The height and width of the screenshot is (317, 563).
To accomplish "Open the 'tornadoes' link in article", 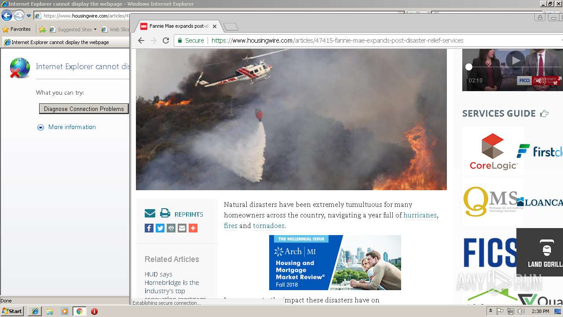I will pos(269,226).
